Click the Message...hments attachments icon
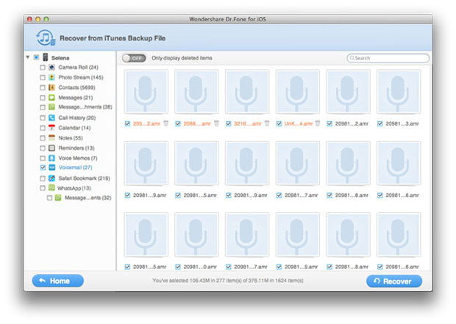 point(51,107)
